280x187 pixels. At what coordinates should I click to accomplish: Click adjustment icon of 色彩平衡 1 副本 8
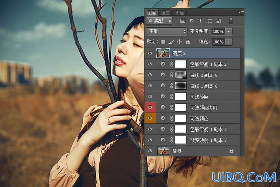point(163,129)
